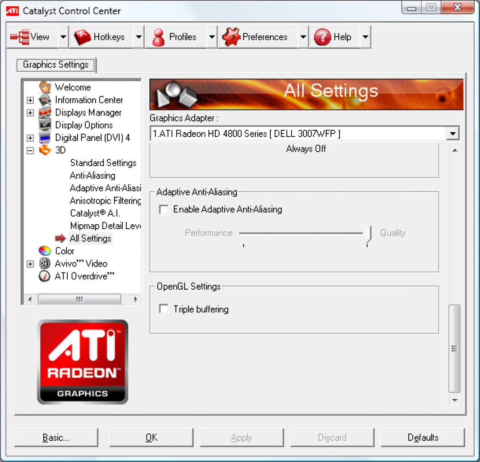Click the Displays Manager icon

point(45,113)
